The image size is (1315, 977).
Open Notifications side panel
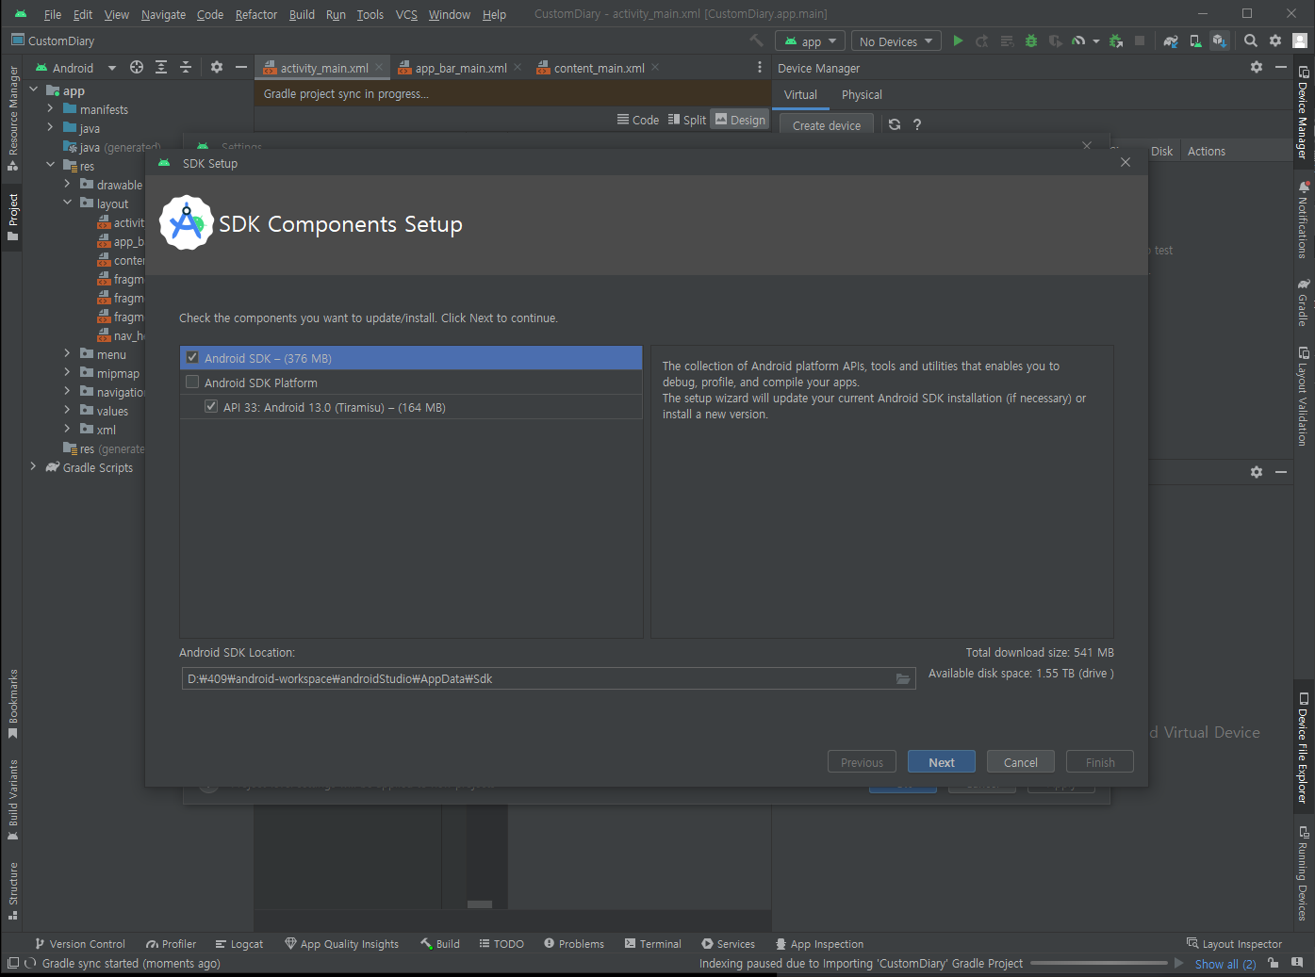pos(1303,220)
